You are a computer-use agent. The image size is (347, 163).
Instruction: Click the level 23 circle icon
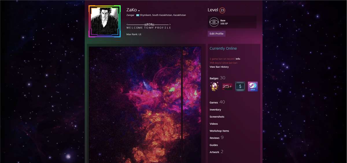(x=222, y=10)
